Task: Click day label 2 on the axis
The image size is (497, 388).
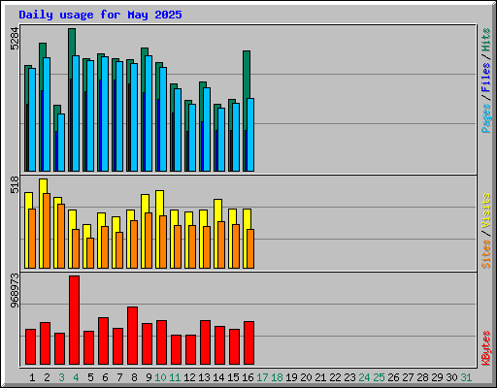Action: coord(47,377)
